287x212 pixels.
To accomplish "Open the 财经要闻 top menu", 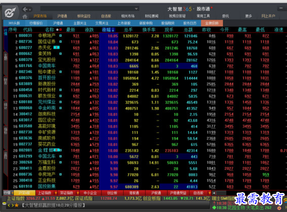I will click(152, 16).
